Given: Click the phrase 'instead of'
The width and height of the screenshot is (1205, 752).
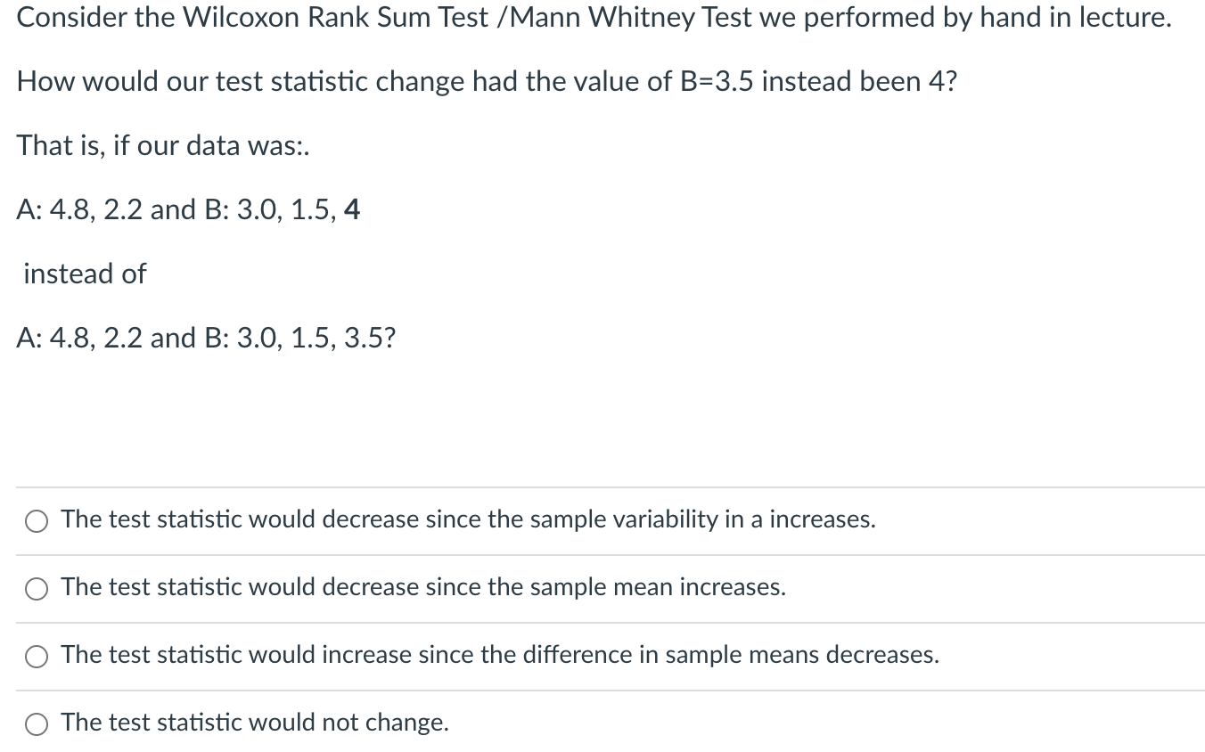Looking at the screenshot, I should (x=82, y=274).
